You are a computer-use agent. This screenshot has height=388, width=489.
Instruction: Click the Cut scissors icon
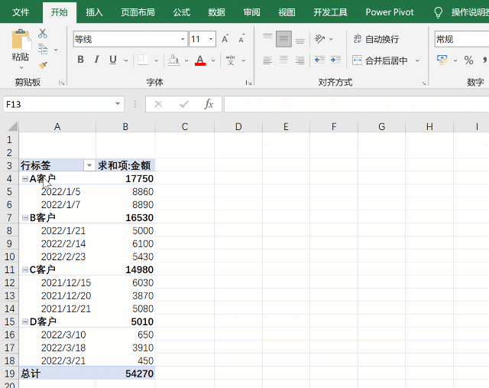43,34
